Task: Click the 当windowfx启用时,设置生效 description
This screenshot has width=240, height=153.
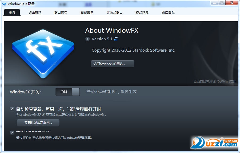Action: (111, 92)
